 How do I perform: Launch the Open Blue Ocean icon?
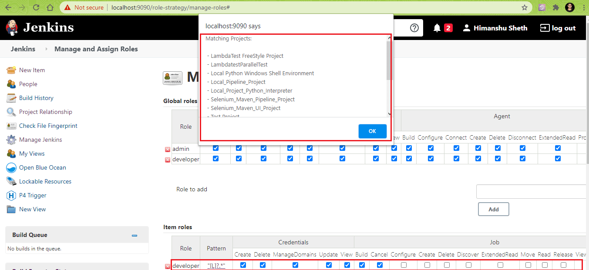11,167
